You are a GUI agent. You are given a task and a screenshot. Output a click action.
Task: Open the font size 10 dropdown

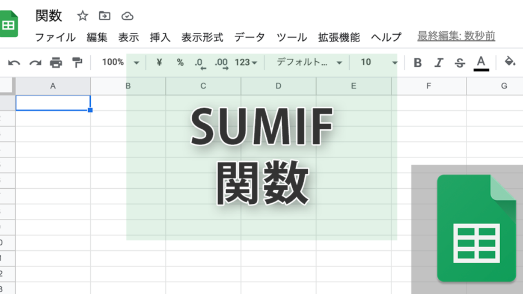tap(379, 62)
